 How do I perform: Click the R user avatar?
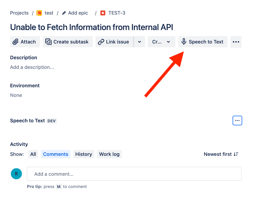[16, 174]
